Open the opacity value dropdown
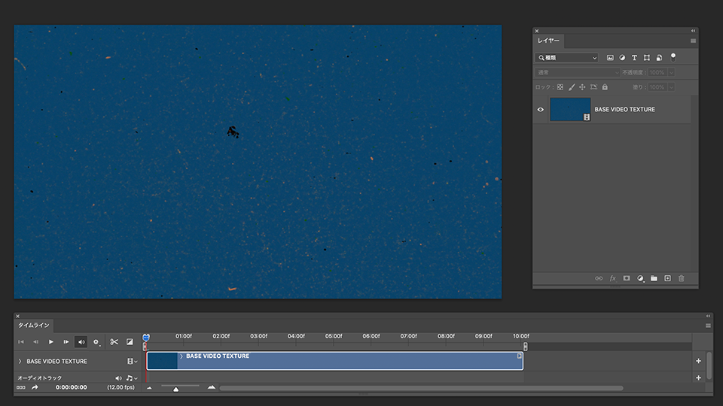Screen dimensions: 723x406 (x=671, y=72)
